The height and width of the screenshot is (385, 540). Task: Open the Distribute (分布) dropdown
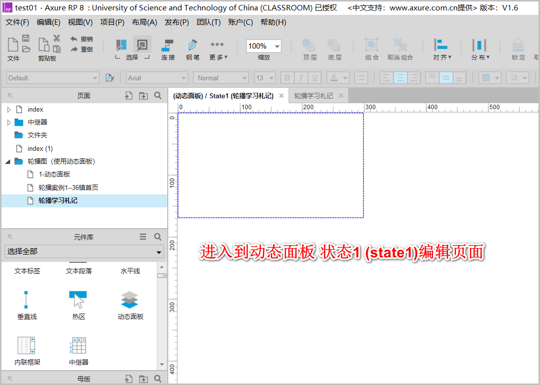[480, 49]
